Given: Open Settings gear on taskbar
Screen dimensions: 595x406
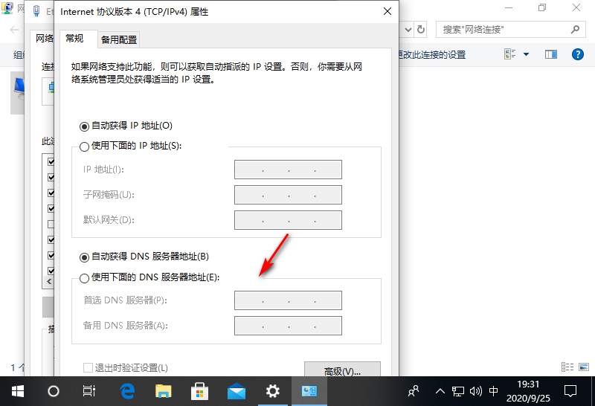Looking at the screenshot, I should coord(272,391).
